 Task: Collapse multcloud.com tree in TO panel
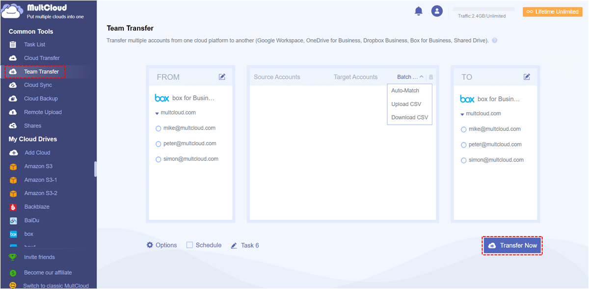coord(462,114)
